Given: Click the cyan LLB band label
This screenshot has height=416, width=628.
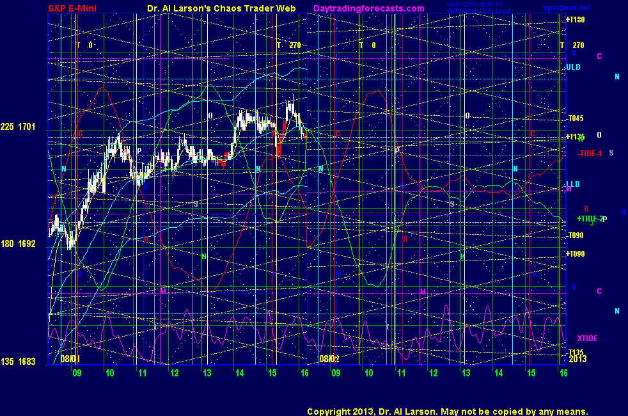Looking at the screenshot, I should click(572, 184).
